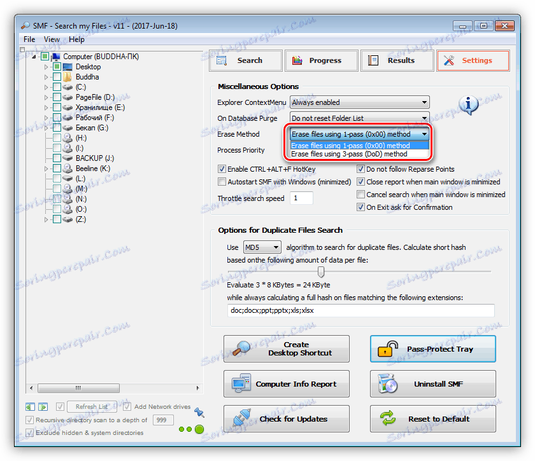The image size is (535, 461).
Task: Open the Help menu
Action: (x=76, y=39)
